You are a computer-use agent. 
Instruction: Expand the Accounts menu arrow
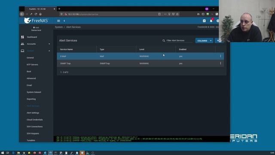click(x=49, y=44)
